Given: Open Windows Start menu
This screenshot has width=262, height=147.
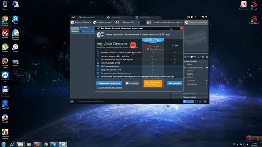Looking at the screenshot, I should 4,144.
